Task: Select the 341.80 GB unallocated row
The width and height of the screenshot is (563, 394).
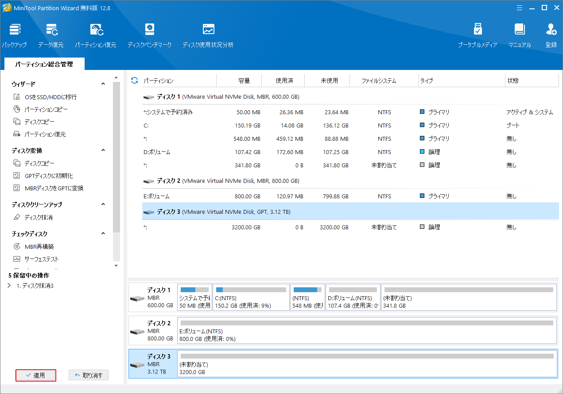Action: (x=350, y=165)
